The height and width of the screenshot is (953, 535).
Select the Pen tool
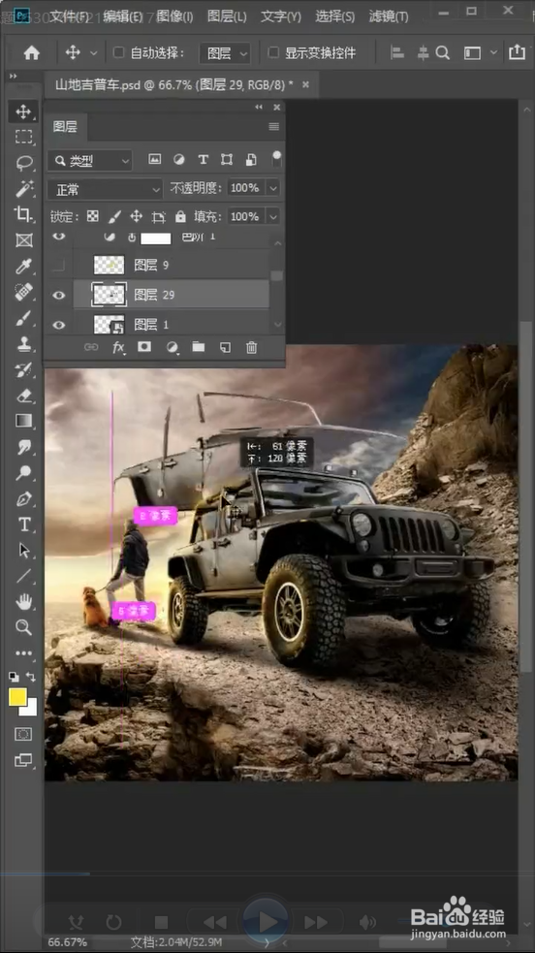click(x=23, y=499)
